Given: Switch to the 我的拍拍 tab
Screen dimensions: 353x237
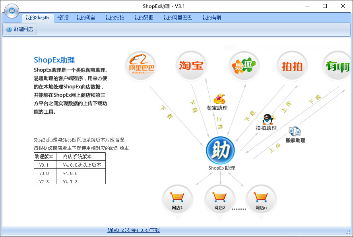Looking at the screenshot, I should point(115,17).
